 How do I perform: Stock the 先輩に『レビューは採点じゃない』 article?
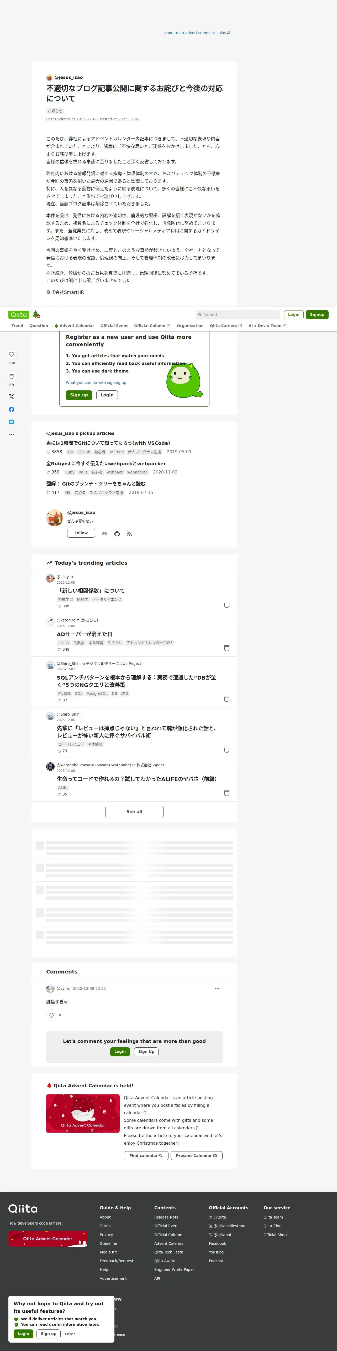coord(227,750)
